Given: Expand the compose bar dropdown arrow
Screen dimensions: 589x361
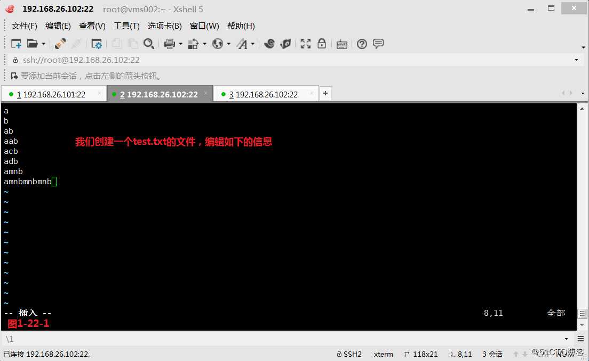Looking at the screenshot, I should [x=566, y=339].
